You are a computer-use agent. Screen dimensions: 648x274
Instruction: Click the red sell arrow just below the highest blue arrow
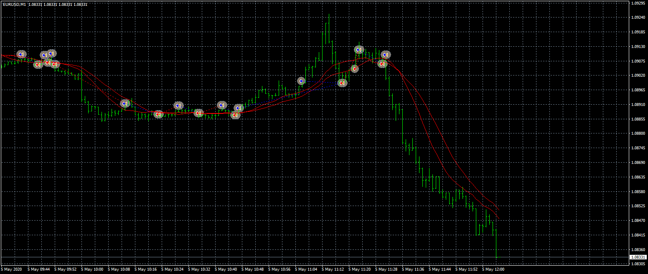point(355,69)
